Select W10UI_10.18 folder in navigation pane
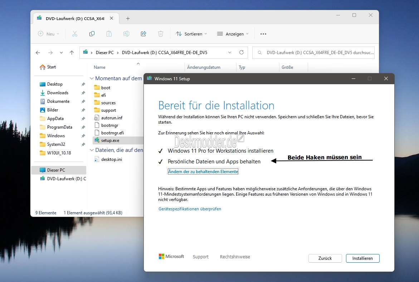Image resolution: width=419 pixels, height=282 pixels. point(59,153)
